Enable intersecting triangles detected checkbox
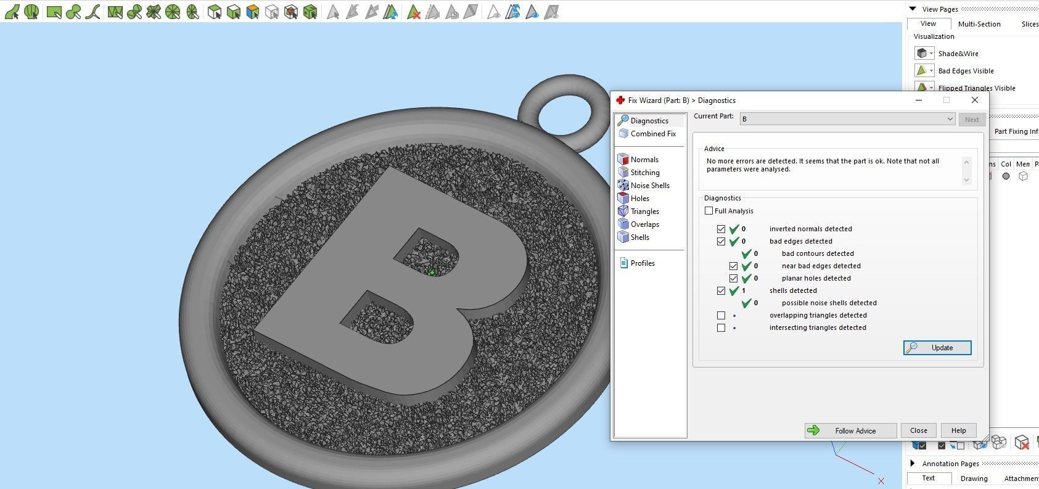 point(721,327)
